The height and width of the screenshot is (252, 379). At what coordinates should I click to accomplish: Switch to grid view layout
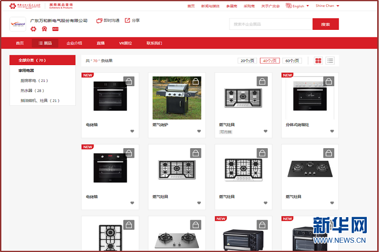tap(318, 61)
